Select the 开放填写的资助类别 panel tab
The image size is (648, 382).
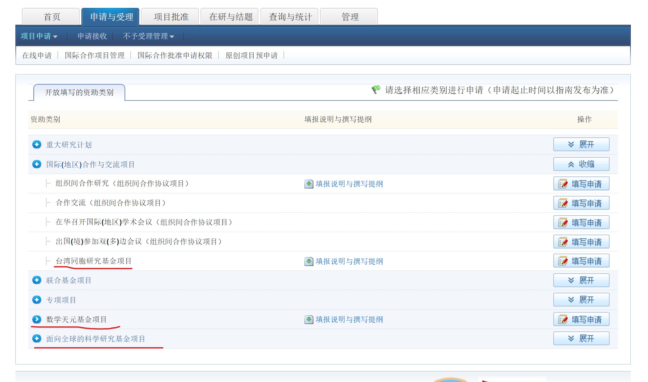pyautogui.click(x=79, y=93)
